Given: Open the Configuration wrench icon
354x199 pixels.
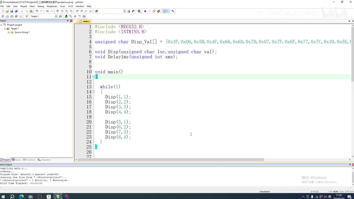Looking at the screenshot, I should click(x=173, y=11).
